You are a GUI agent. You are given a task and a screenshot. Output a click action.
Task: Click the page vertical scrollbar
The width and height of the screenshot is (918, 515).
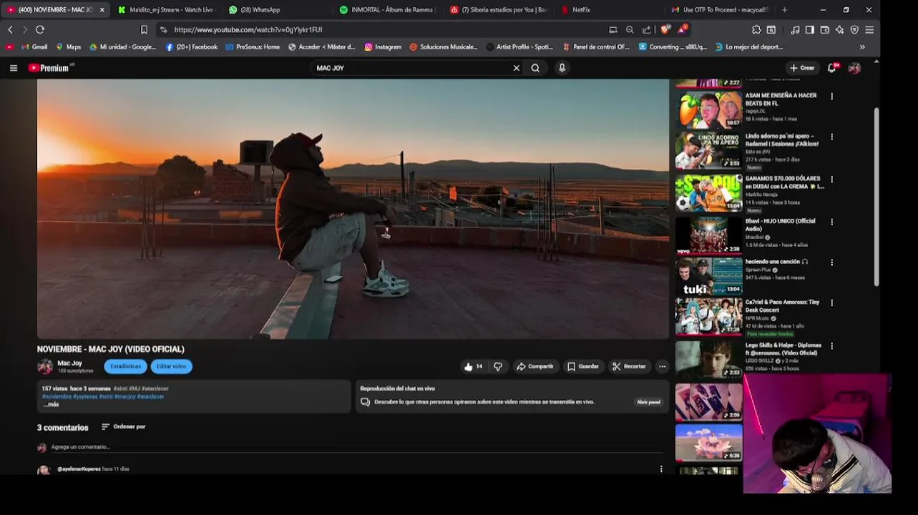click(x=877, y=197)
